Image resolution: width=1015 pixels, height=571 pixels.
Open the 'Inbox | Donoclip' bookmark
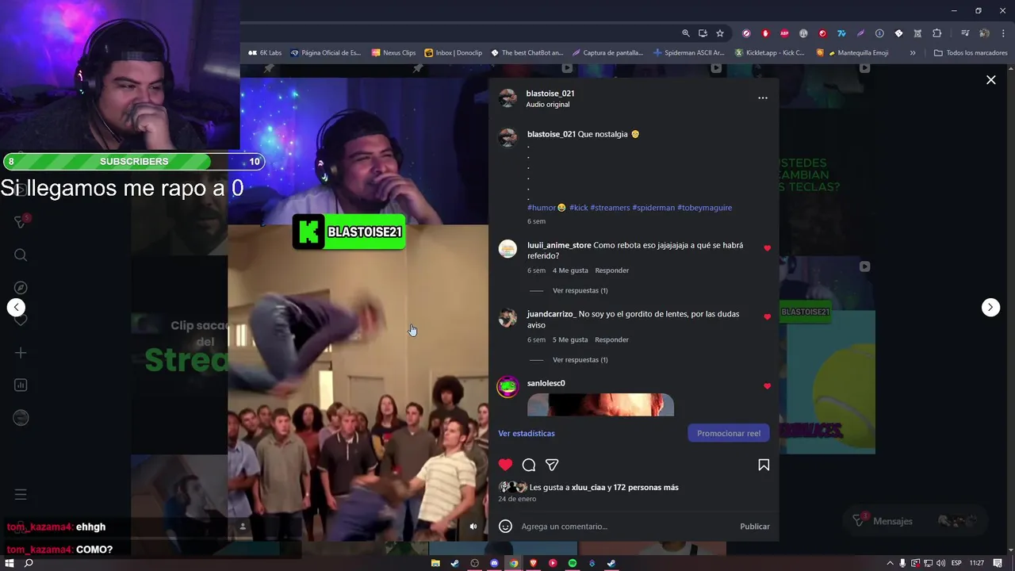pos(453,53)
